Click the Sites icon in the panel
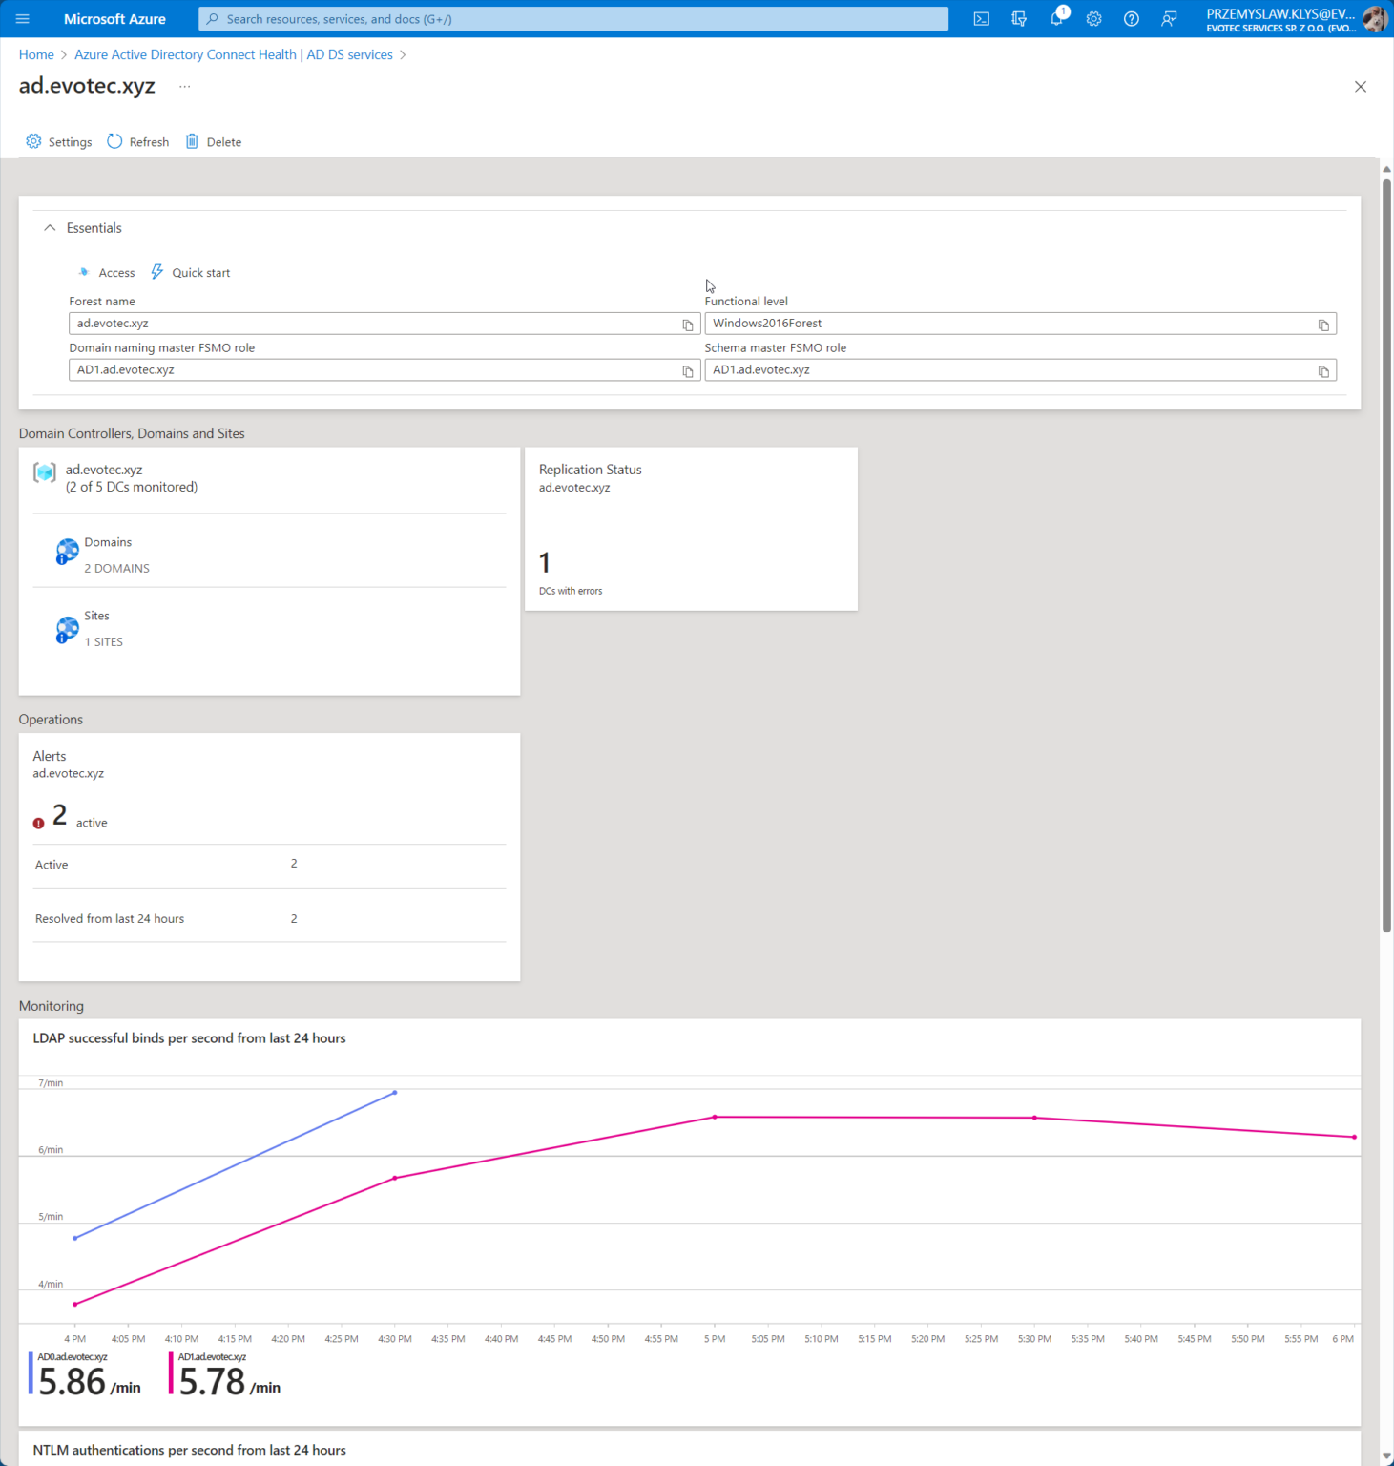The height and width of the screenshot is (1466, 1394). tap(67, 628)
